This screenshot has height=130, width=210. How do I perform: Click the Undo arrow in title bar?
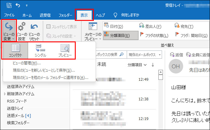18,5
